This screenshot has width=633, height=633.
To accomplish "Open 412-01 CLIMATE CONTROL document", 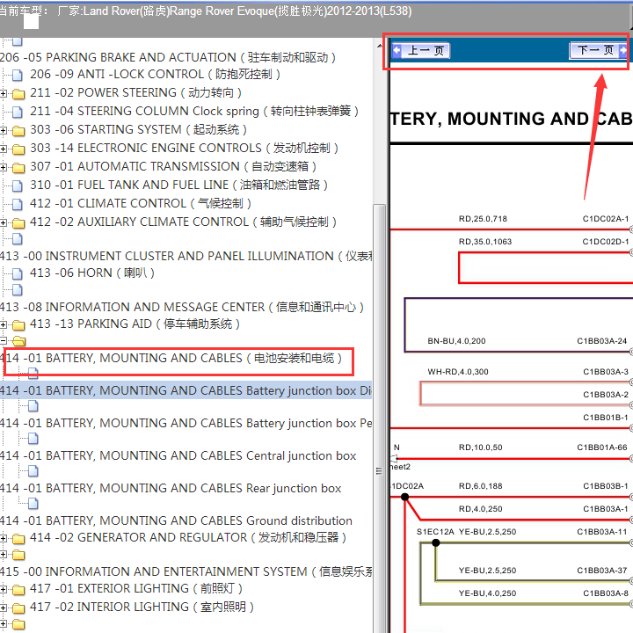I will [140, 203].
